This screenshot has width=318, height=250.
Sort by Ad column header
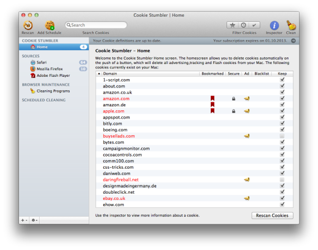(247, 73)
